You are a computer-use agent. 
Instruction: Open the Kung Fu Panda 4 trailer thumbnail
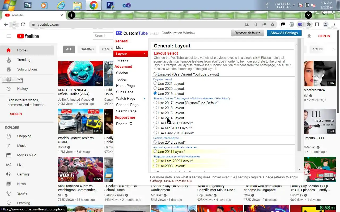coord(80,73)
